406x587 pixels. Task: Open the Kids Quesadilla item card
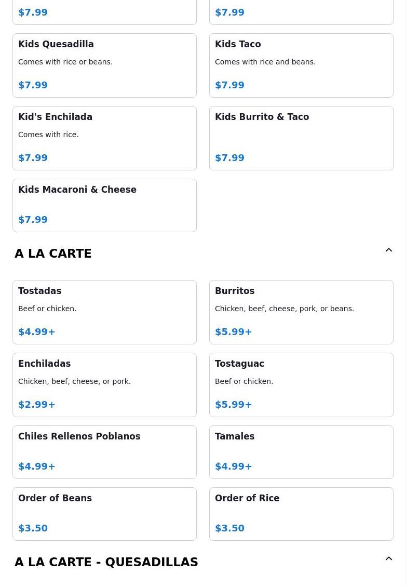(x=104, y=65)
